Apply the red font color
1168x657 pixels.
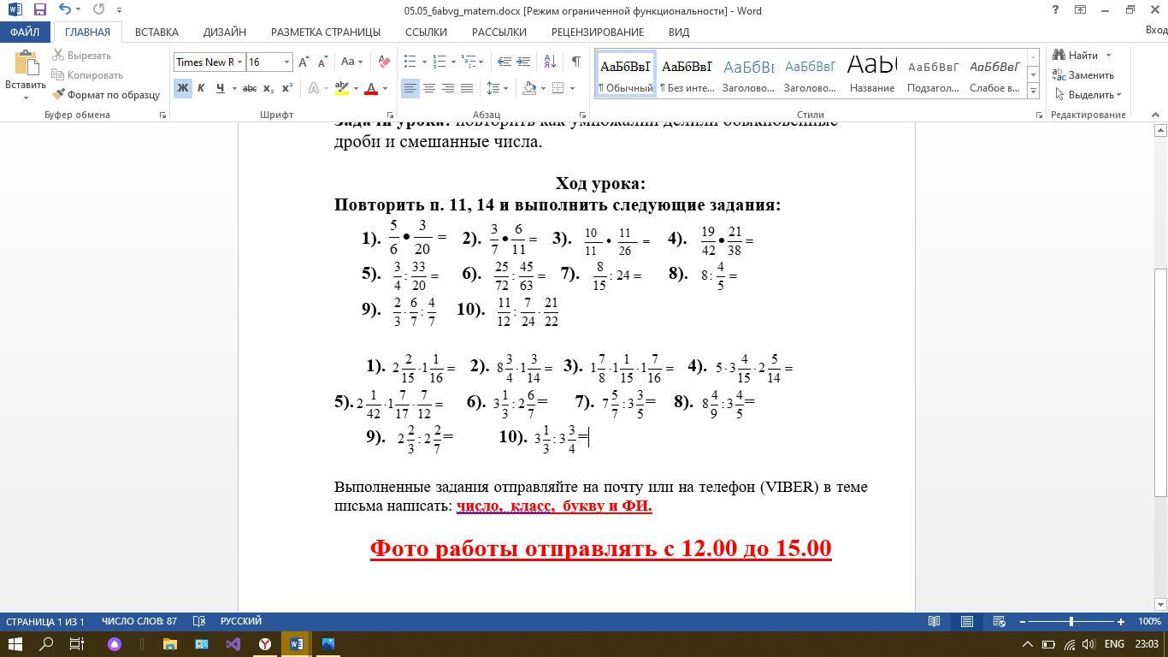[371, 88]
